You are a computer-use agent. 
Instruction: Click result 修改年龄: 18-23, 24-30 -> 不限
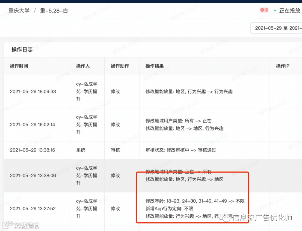(195, 201)
